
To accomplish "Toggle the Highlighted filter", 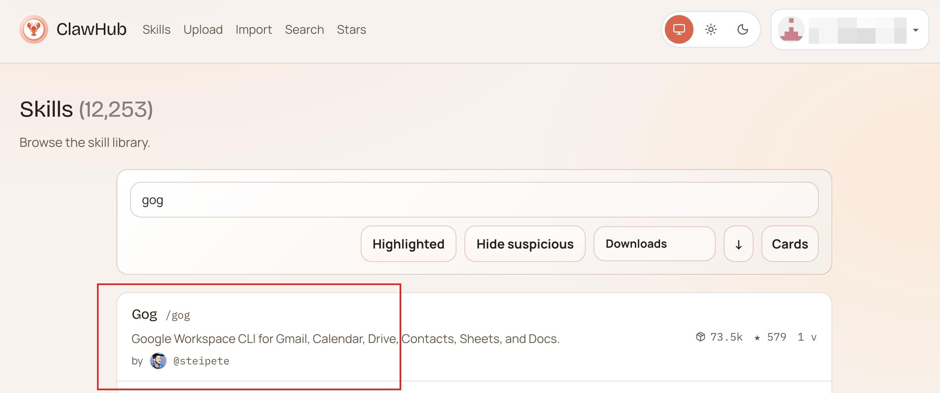I will point(408,244).
